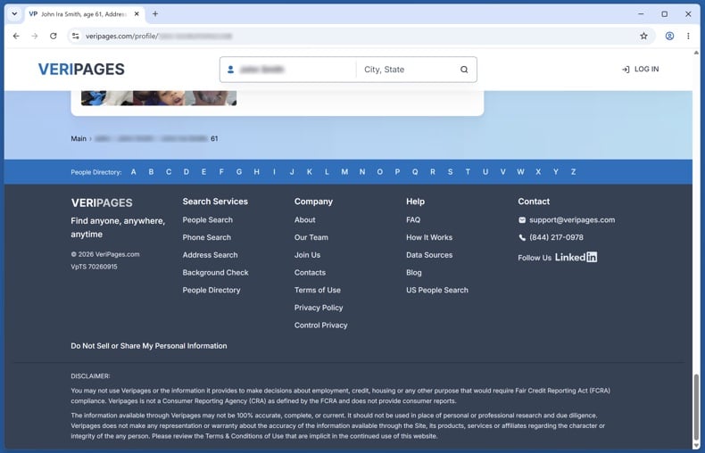Click the scrollbar up arrow
This screenshot has width=705, height=453.
(x=696, y=53)
